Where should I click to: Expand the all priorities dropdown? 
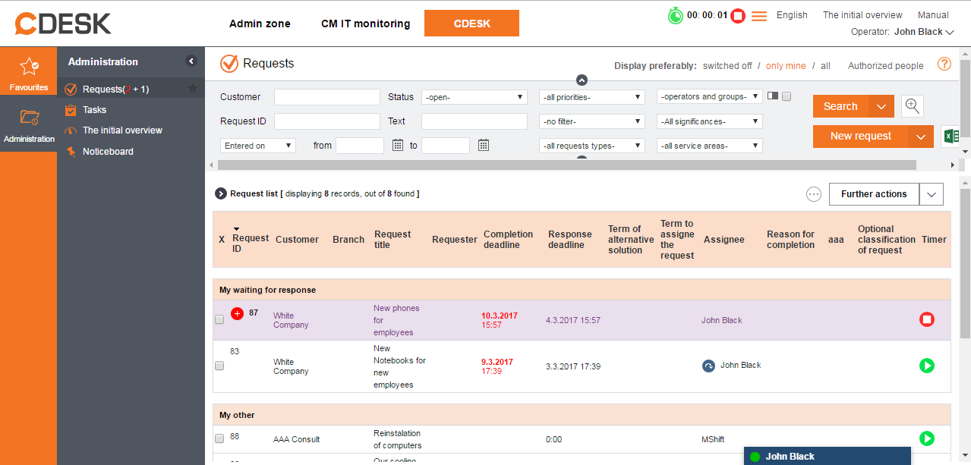(591, 97)
